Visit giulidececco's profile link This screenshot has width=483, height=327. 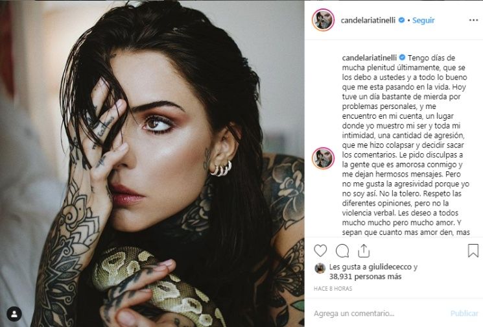tap(390, 267)
